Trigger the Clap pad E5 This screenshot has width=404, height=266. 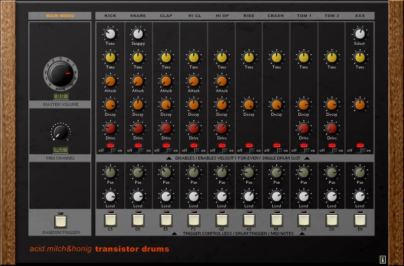coord(166,220)
